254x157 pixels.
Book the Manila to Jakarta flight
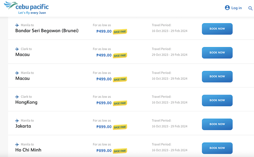pyautogui.click(x=217, y=124)
